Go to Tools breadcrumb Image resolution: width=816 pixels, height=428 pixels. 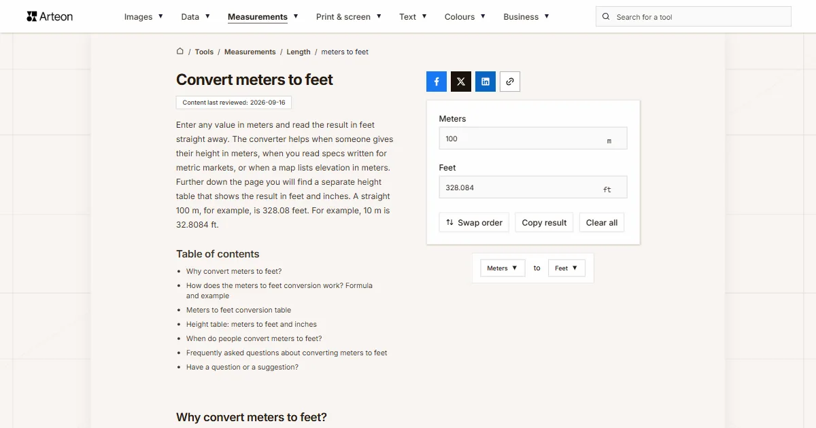[204, 52]
